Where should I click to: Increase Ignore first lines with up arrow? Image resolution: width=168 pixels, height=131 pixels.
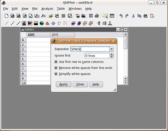tap(112, 54)
